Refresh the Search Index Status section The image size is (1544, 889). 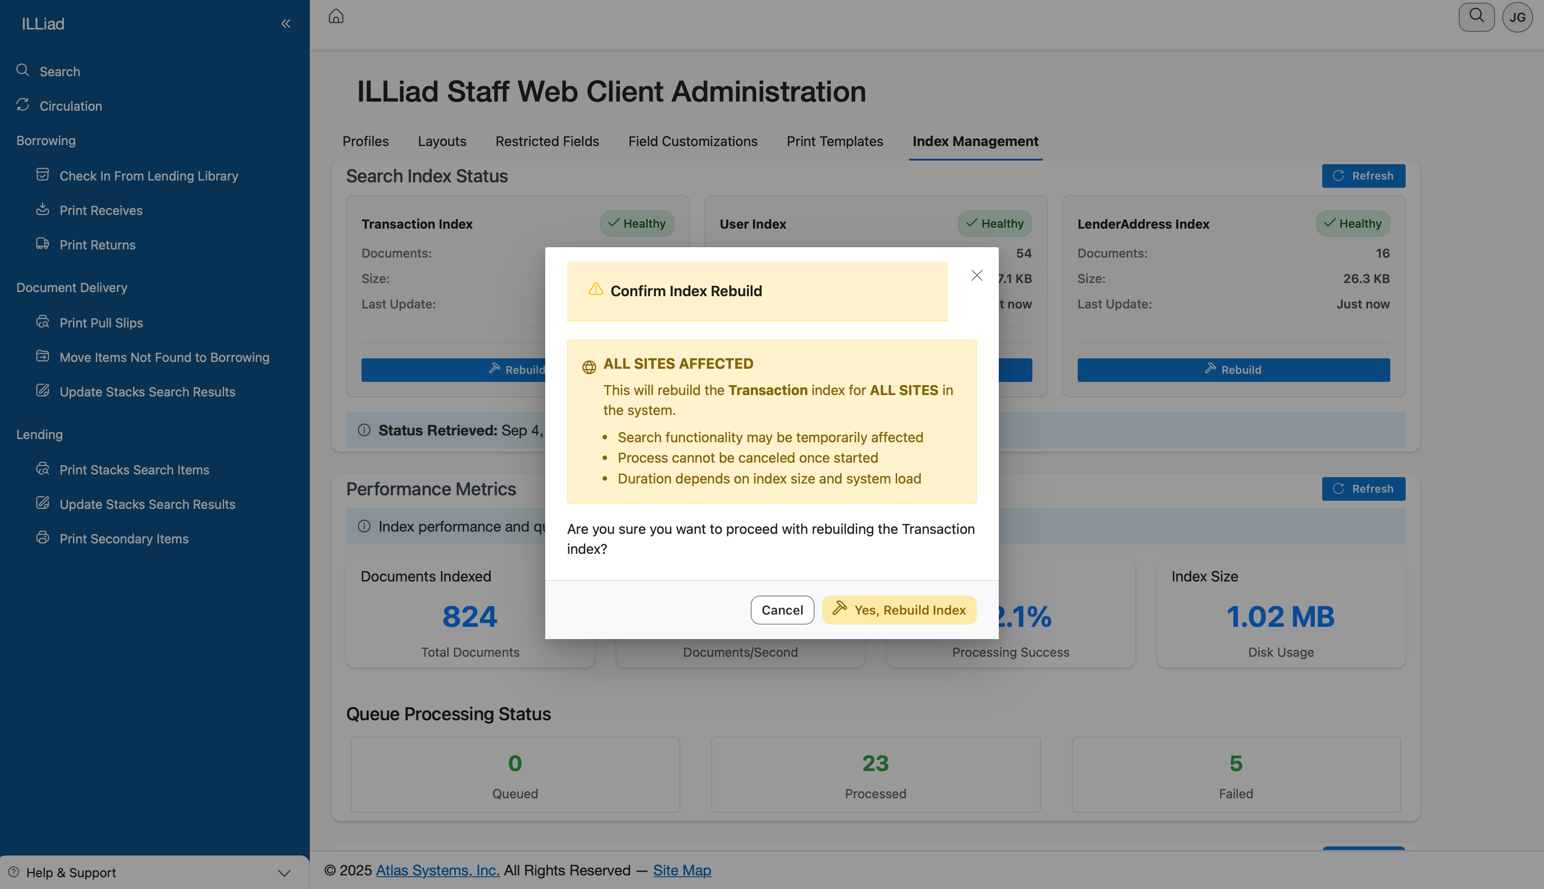1363,176
